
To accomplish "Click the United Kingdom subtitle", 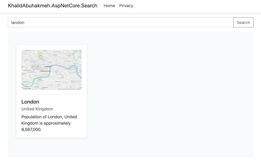I will point(37,109).
